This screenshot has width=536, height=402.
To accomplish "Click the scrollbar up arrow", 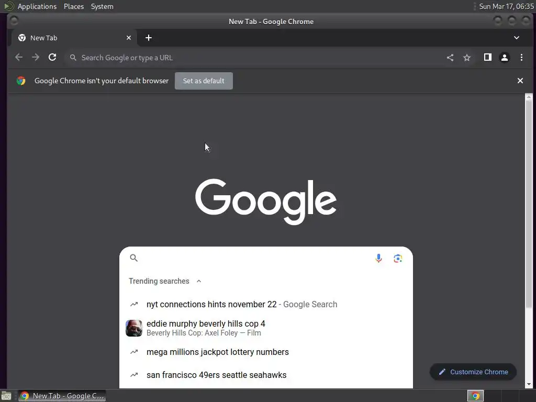I will tap(529, 97).
